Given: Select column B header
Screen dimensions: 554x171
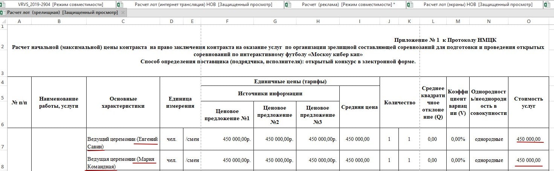Looking at the screenshot, I should (x=59, y=21).
